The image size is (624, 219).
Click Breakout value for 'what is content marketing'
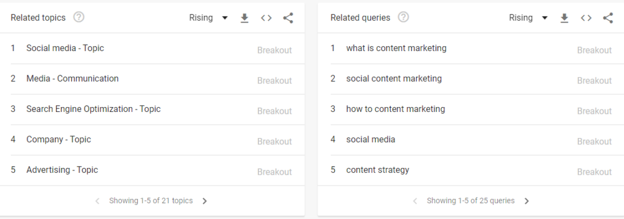(x=595, y=50)
